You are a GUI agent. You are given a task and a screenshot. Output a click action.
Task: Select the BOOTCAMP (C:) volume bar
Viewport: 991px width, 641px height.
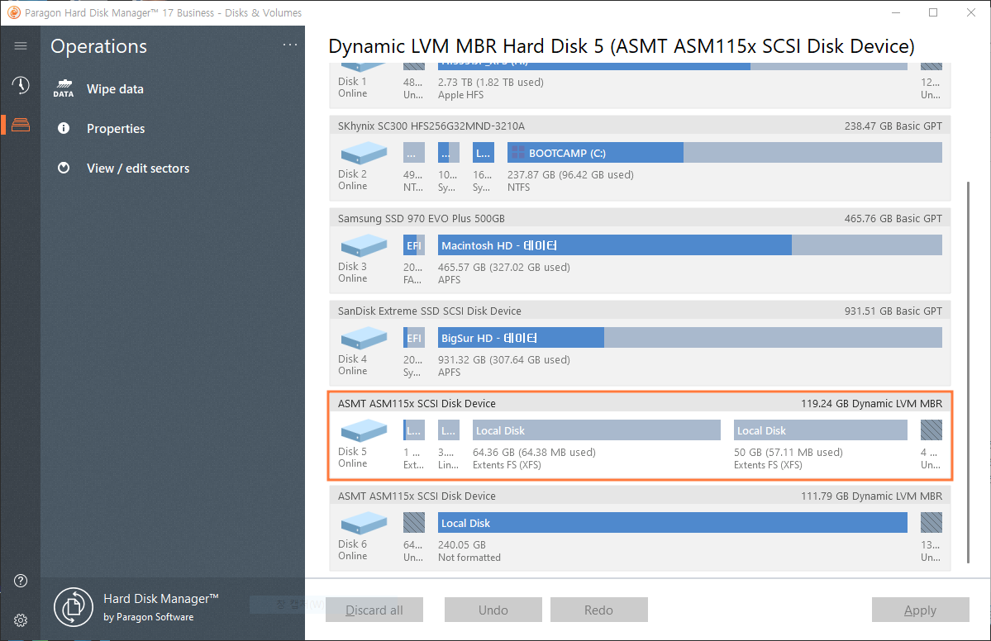point(724,153)
